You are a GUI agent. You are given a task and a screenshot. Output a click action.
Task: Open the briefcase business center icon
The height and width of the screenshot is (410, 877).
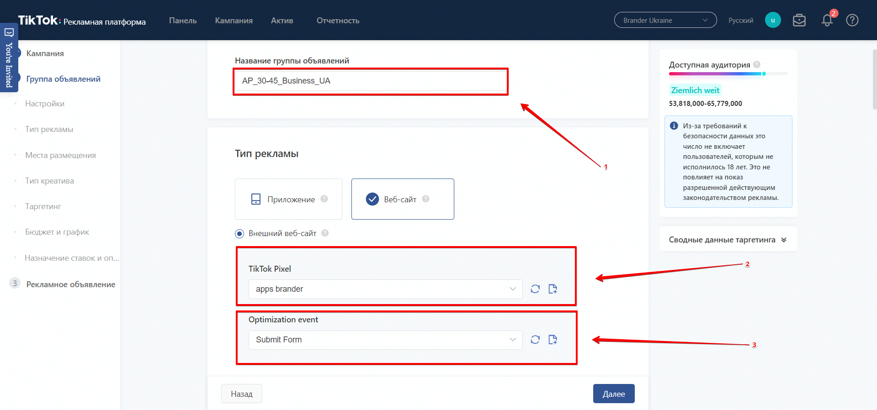799,21
